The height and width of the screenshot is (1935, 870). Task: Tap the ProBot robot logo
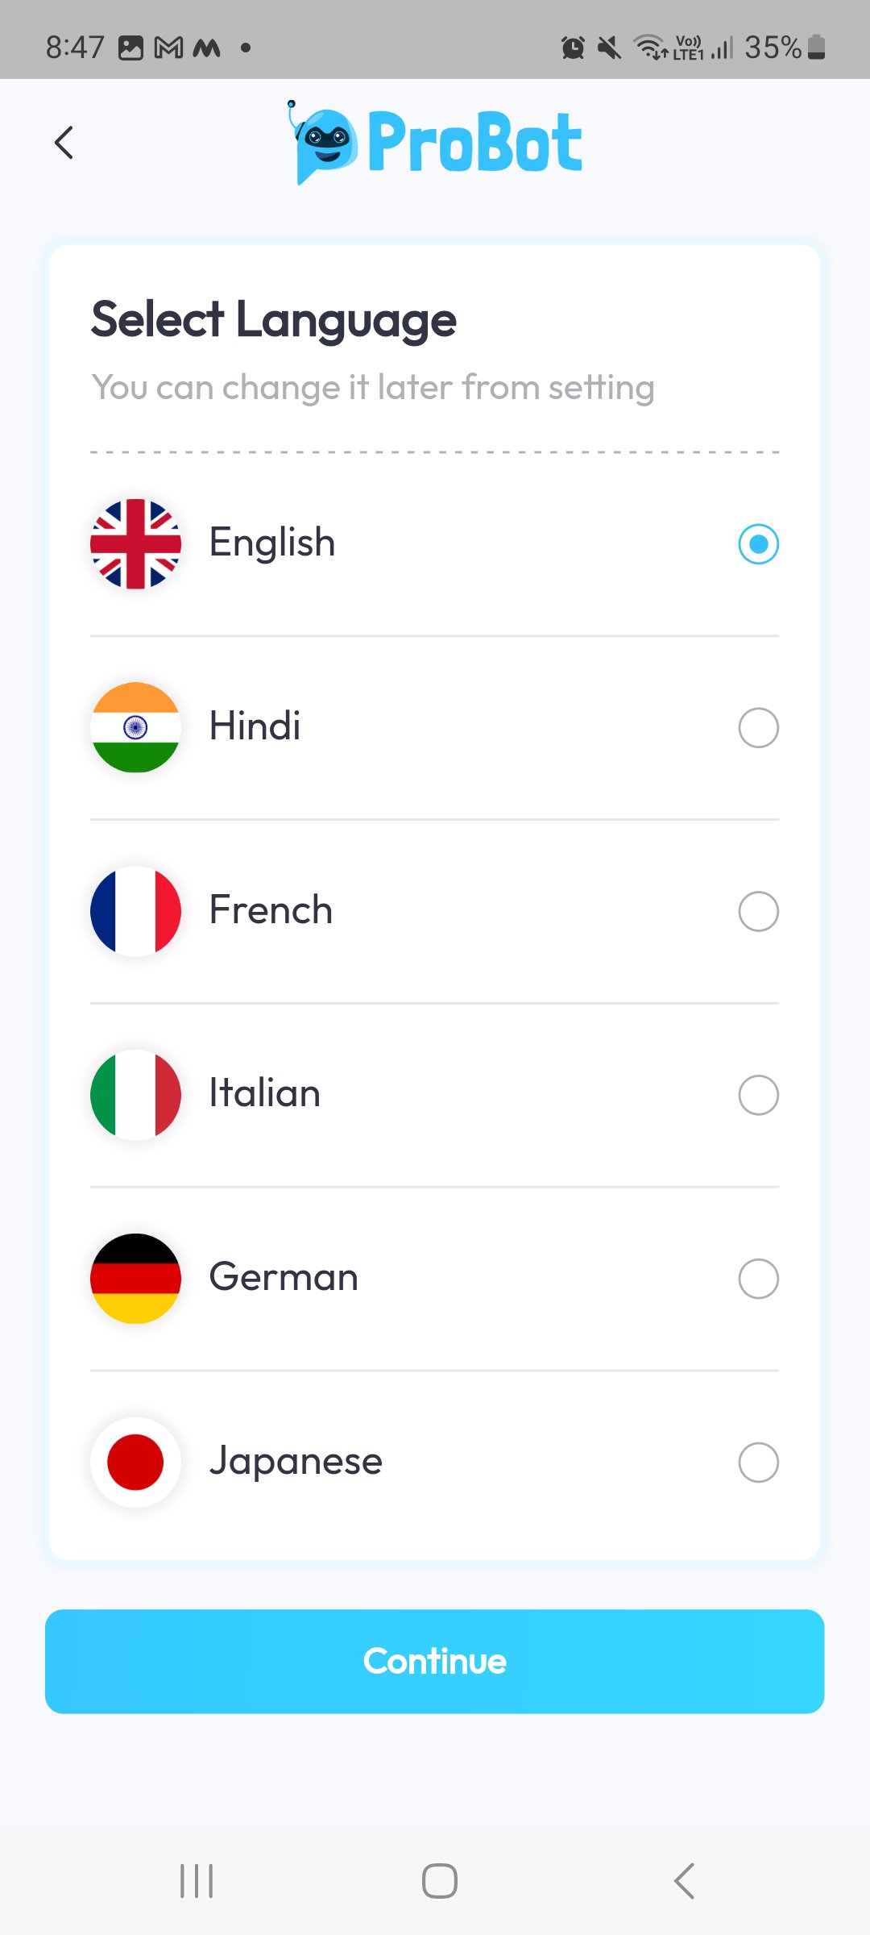click(x=325, y=144)
